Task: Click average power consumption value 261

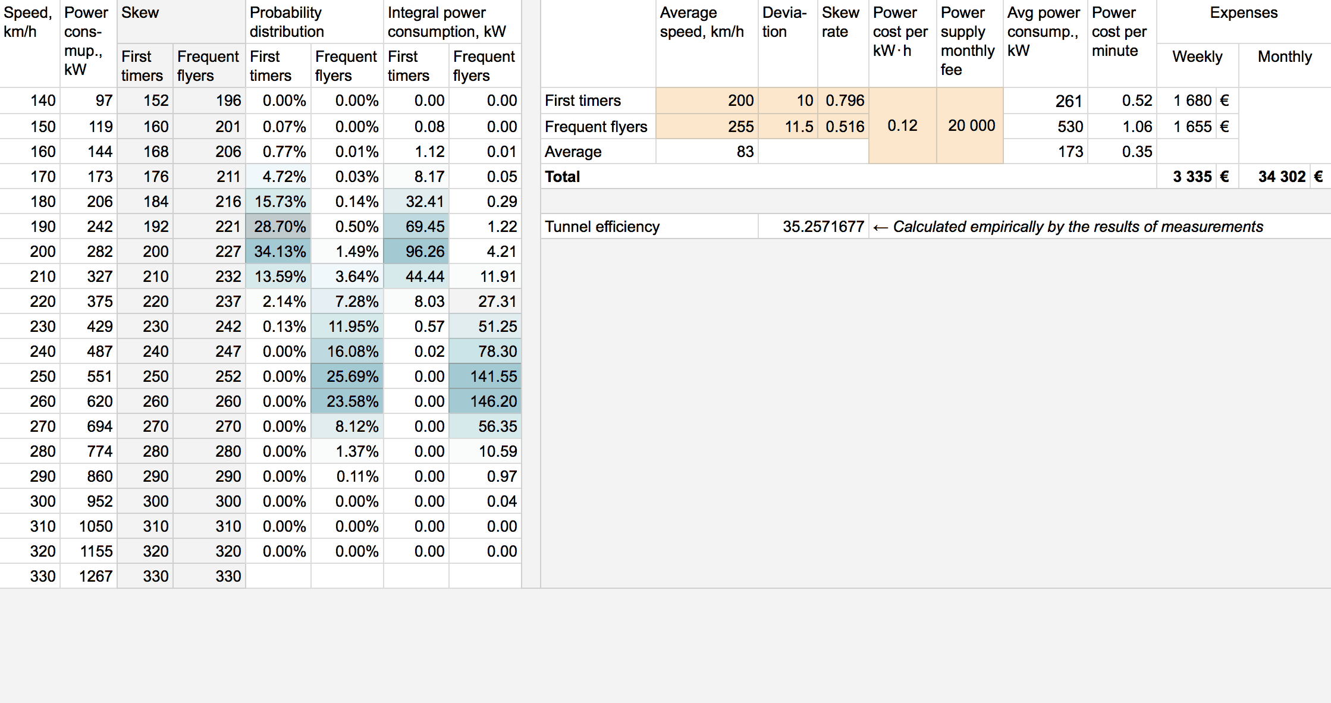Action: point(1046,101)
